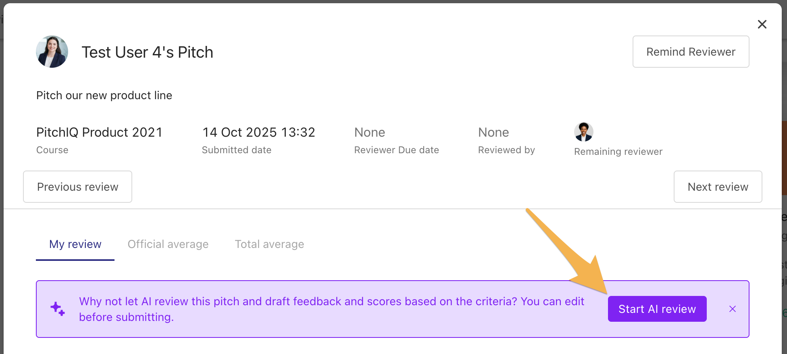Image resolution: width=787 pixels, height=354 pixels.
Task: Click the Remind Reviewer button
Action: click(x=691, y=52)
